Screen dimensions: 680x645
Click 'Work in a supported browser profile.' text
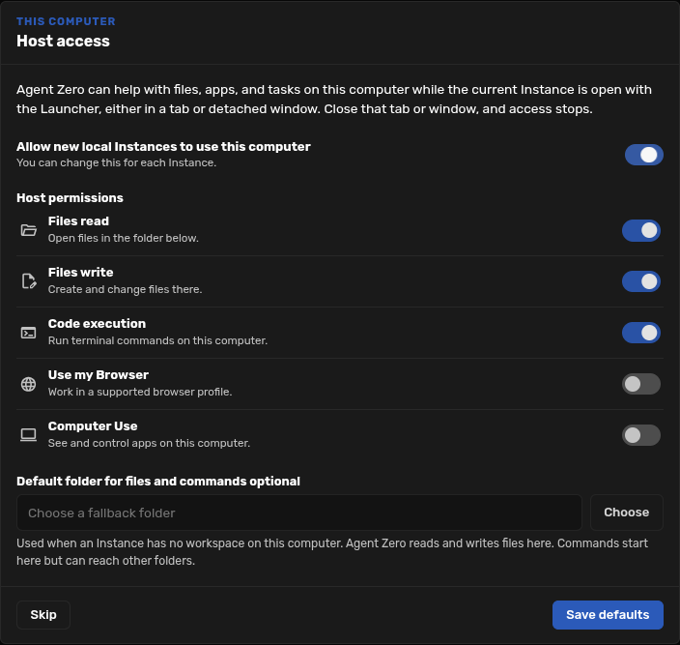click(140, 392)
